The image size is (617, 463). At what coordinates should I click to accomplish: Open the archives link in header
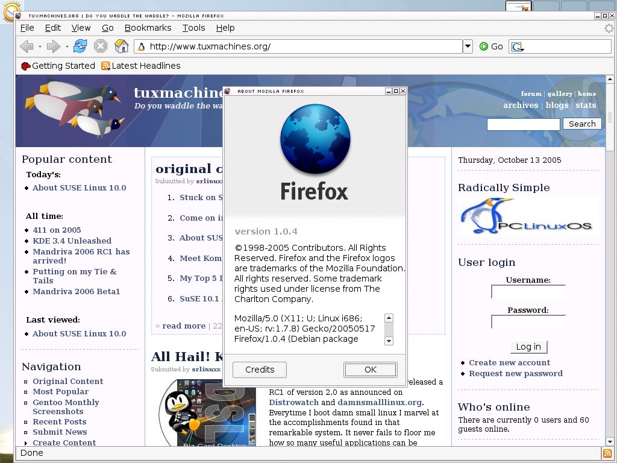click(521, 105)
